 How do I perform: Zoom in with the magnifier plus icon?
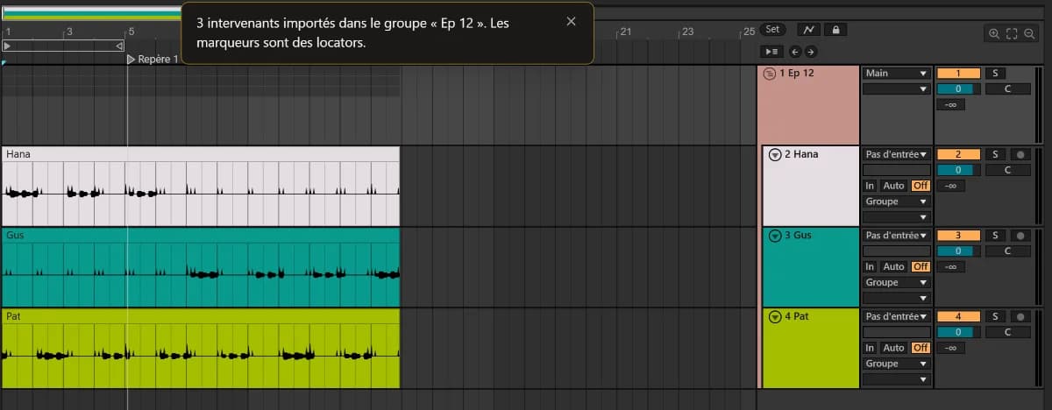pyautogui.click(x=994, y=33)
